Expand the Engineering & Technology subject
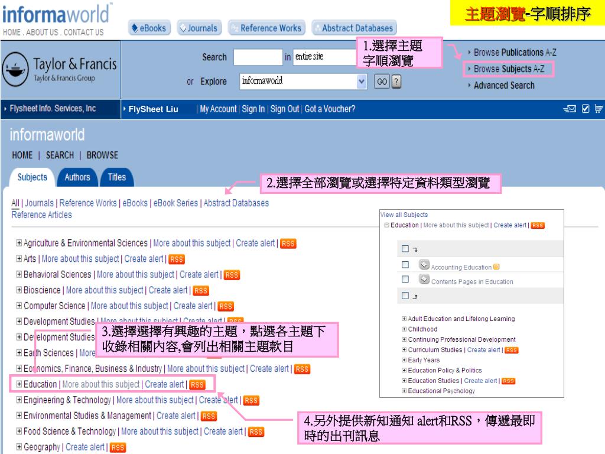The width and height of the screenshot is (605, 454). click(x=19, y=400)
